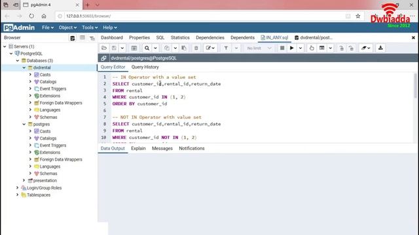Expand the Login/Group Roles node

point(18,187)
